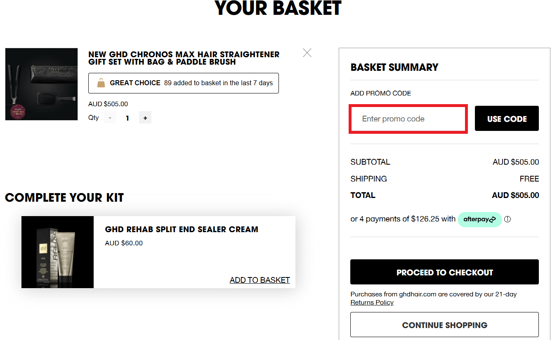Click the Basket Summary heading

[x=394, y=68]
